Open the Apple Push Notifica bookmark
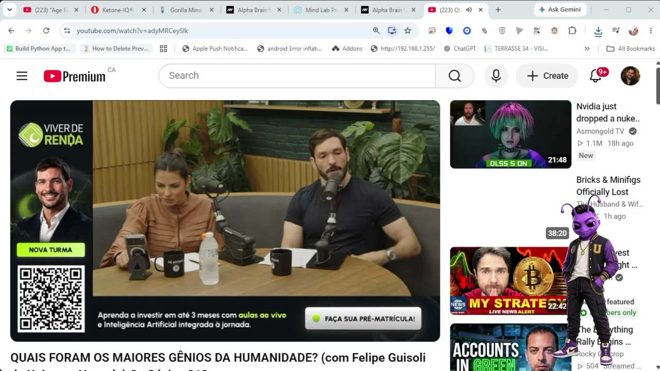 (x=215, y=48)
